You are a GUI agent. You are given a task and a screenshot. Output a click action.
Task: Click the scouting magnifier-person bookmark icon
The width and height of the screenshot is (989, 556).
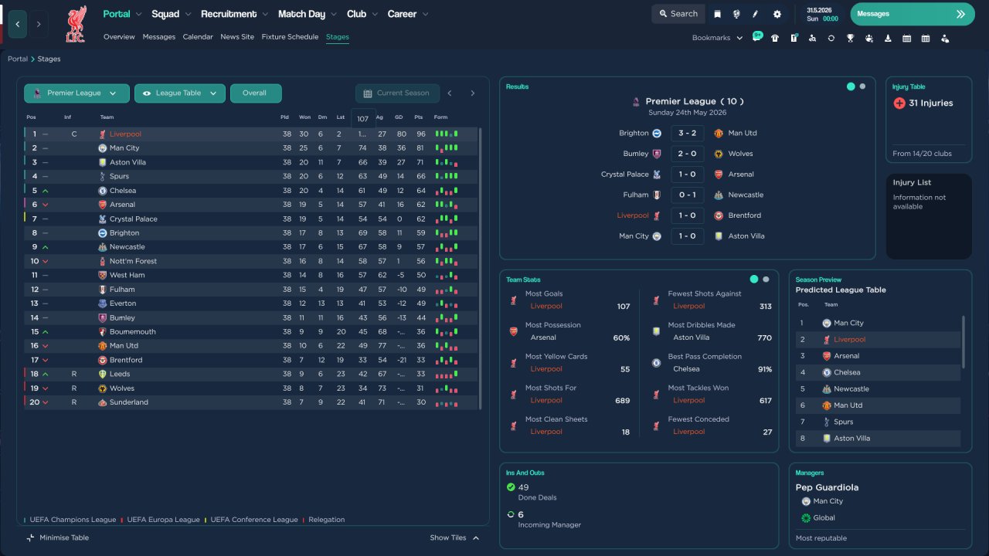pyautogui.click(x=812, y=38)
